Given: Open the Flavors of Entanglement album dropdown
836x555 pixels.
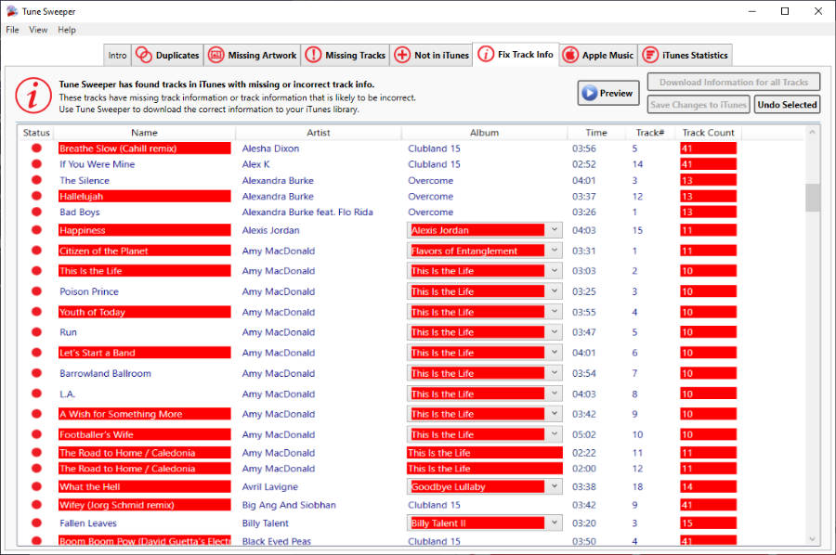Looking at the screenshot, I should [x=555, y=251].
